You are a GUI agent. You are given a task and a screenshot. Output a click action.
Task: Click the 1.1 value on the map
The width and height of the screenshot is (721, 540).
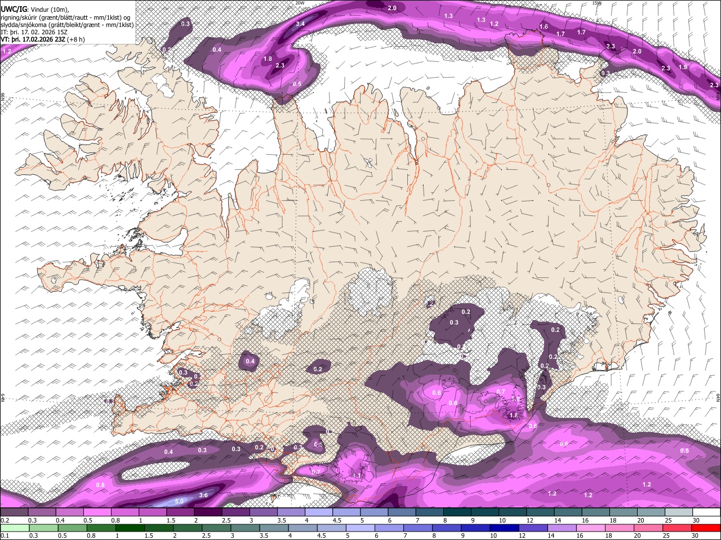[357, 475]
